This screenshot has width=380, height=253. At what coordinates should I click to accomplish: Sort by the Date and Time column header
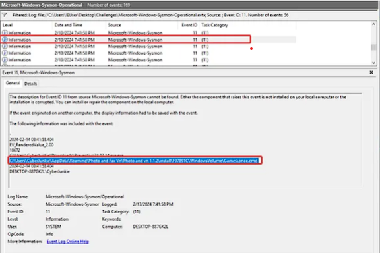coord(69,25)
